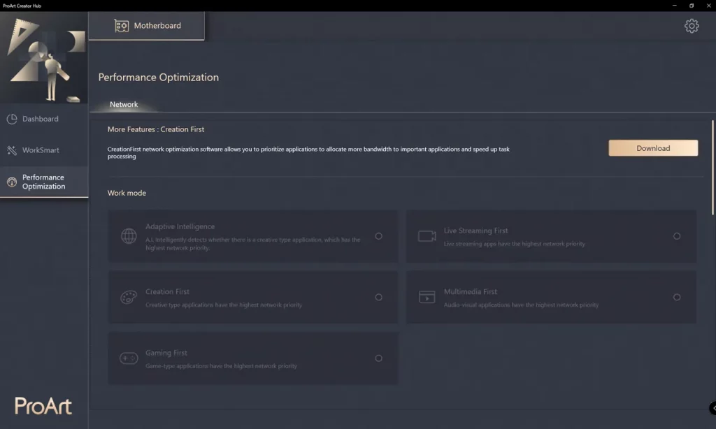Click the Live Streaming First title

point(475,231)
